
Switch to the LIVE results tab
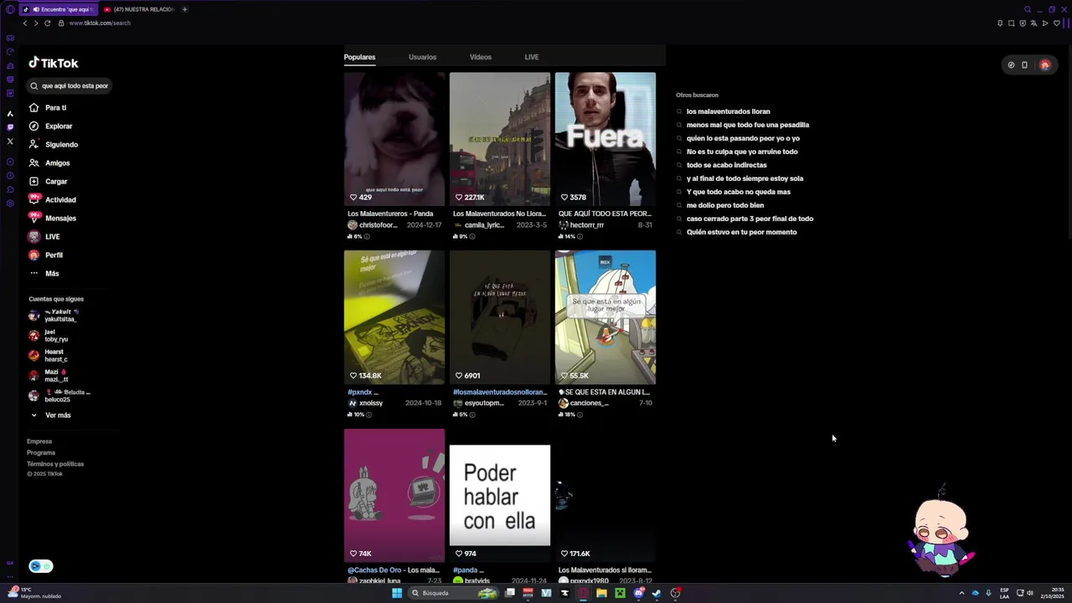(531, 57)
